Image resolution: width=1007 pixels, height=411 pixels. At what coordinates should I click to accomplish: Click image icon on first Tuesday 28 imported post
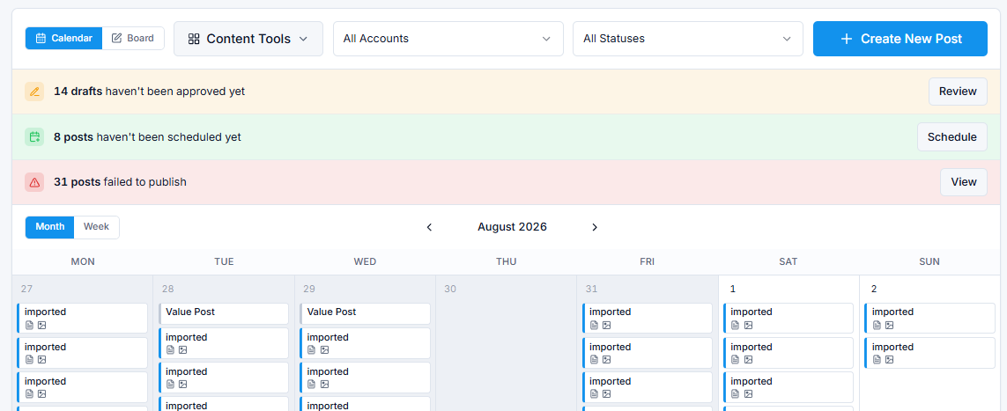click(x=183, y=350)
